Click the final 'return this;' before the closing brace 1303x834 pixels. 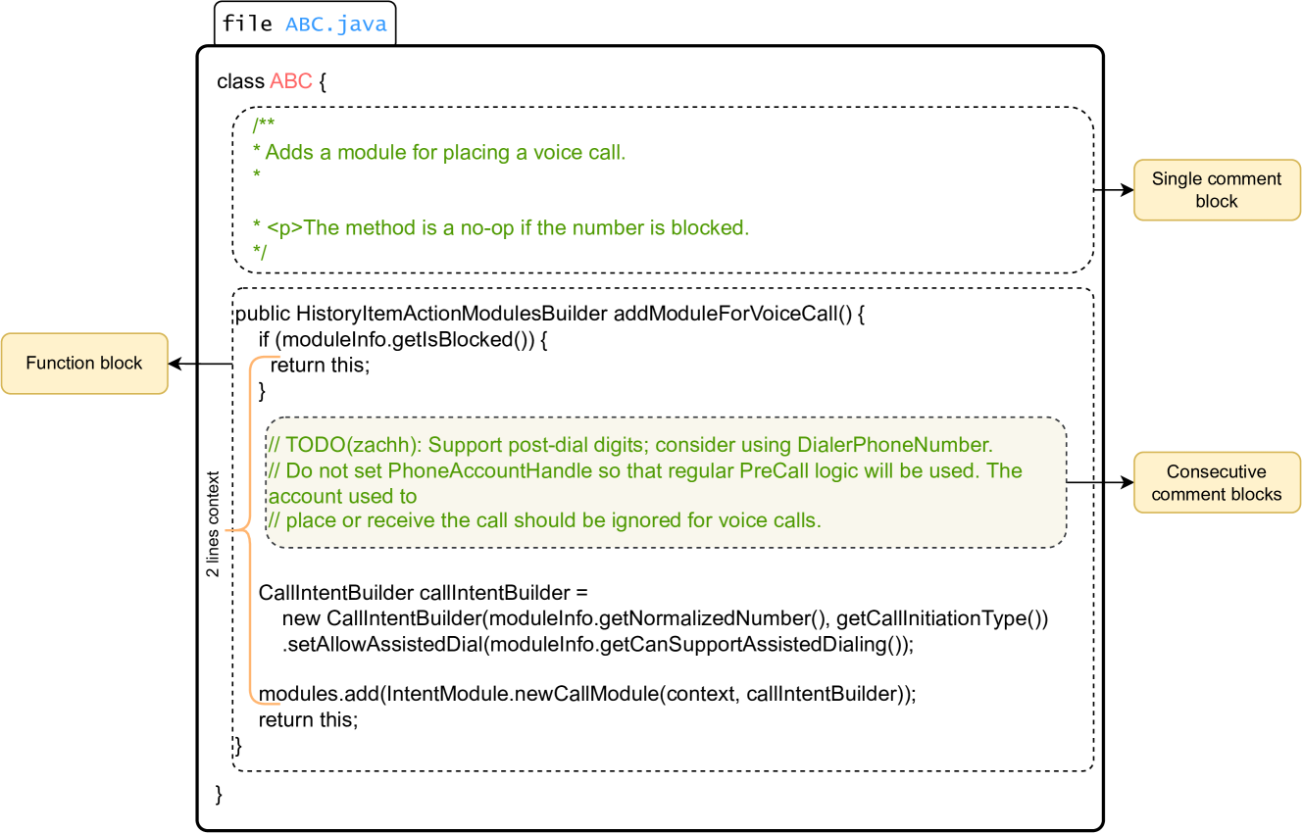point(308,720)
